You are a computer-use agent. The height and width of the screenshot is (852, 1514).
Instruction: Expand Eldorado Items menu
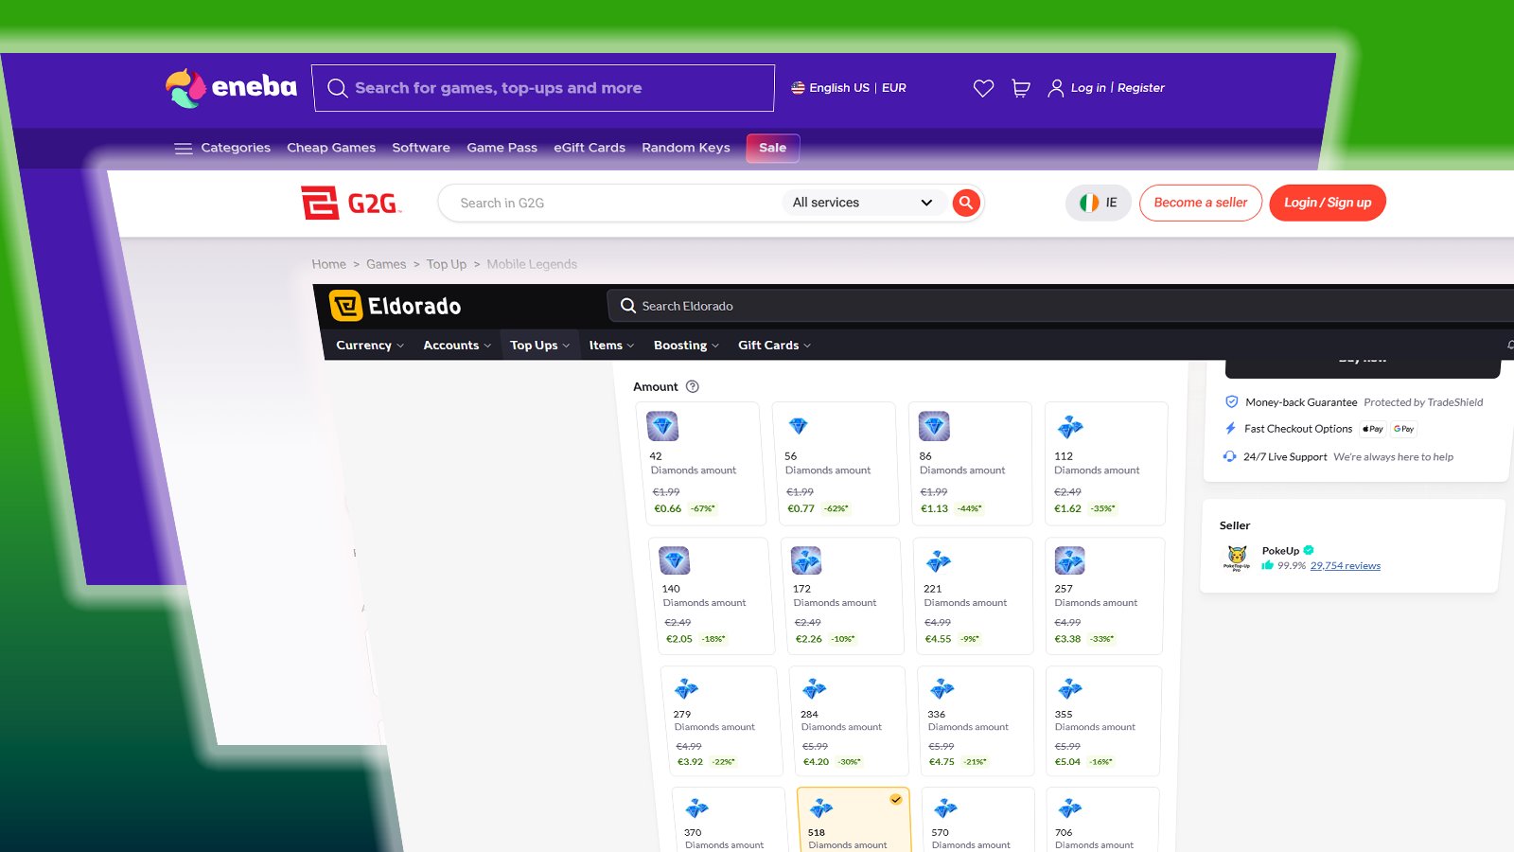(611, 346)
